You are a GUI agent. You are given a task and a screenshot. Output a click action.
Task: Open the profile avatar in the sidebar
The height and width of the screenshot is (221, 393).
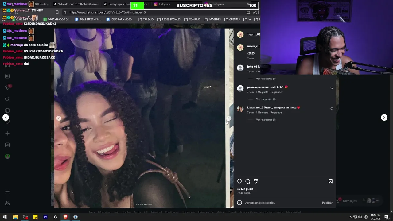coord(7,156)
